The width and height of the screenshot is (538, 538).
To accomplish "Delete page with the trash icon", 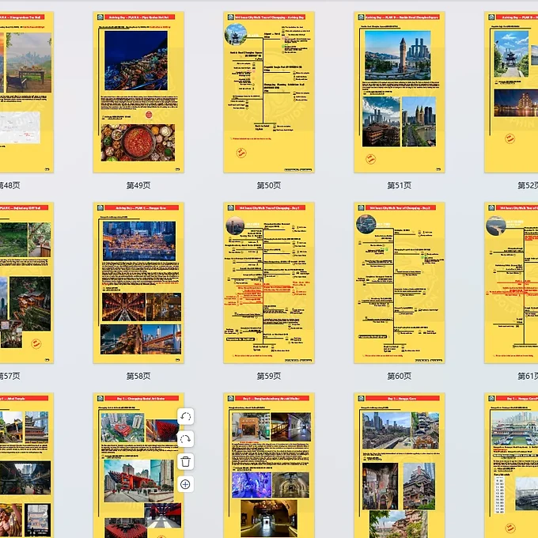I will point(185,461).
